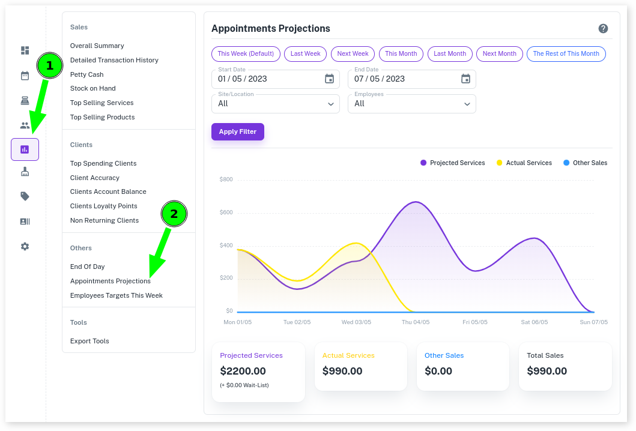This screenshot has height=431, width=636.
Task: Select the Next Week filter tab
Action: [353, 53]
